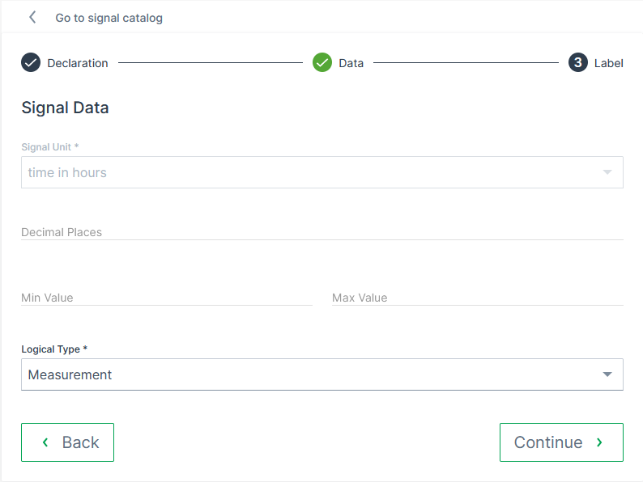Screen dimensions: 643x482
Task: Select the Declaration step label
Action: tap(78, 63)
